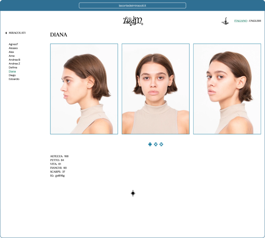Screen dimensions: 265x238
Task: Click the Instagram handle @d616g
Action: (60, 176)
